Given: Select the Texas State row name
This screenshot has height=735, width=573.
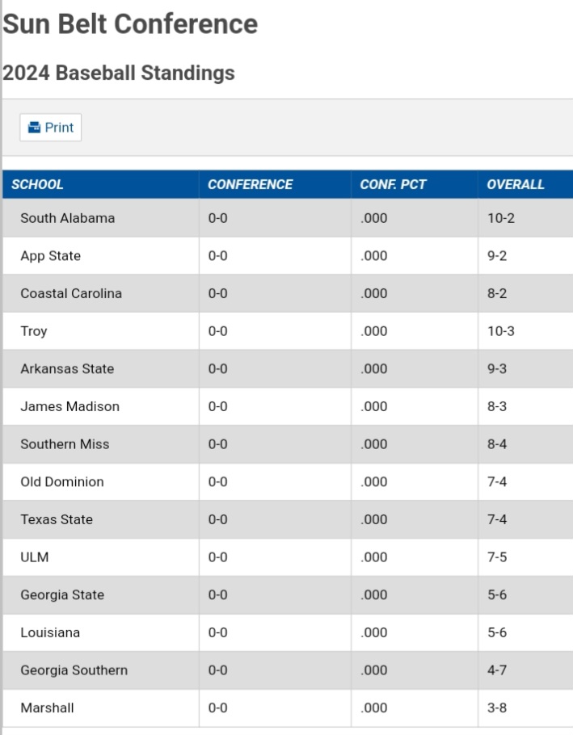Looking at the screenshot, I should point(57,519).
